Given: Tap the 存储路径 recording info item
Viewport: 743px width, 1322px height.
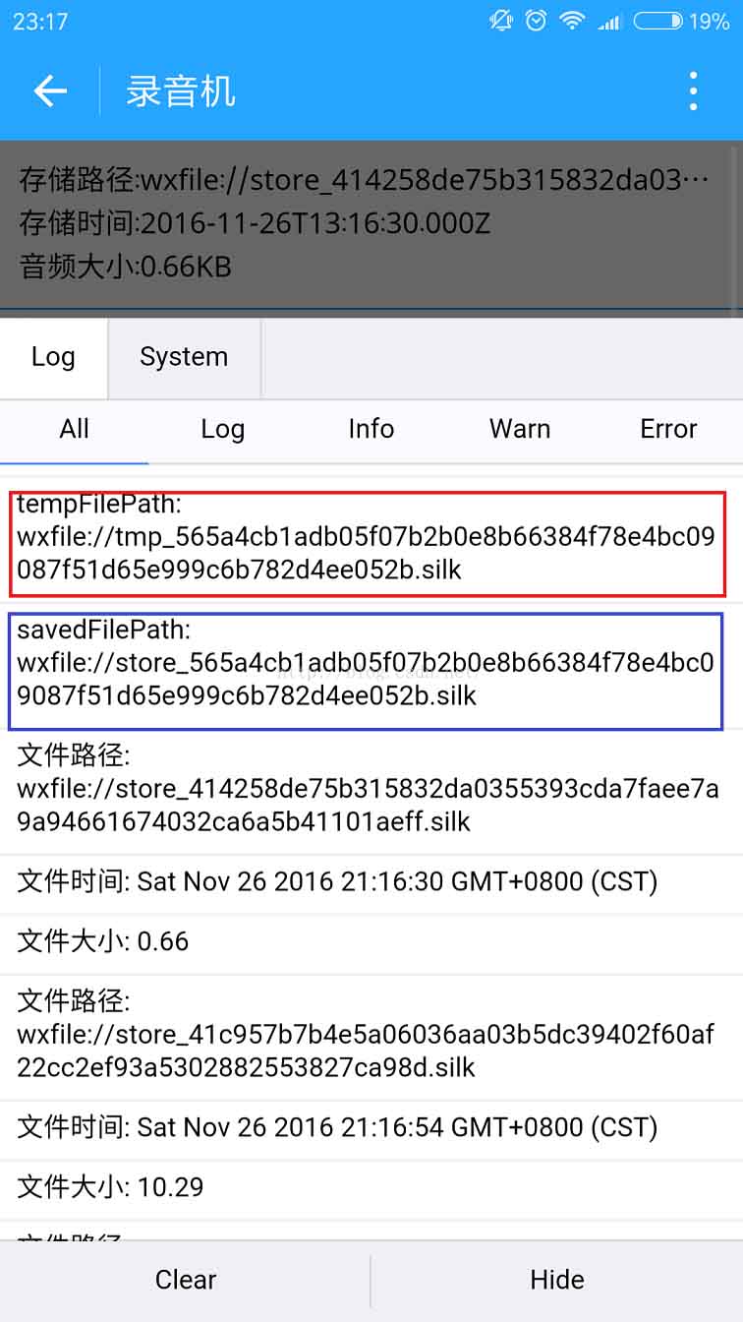Looking at the screenshot, I should click(x=364, y=181).
